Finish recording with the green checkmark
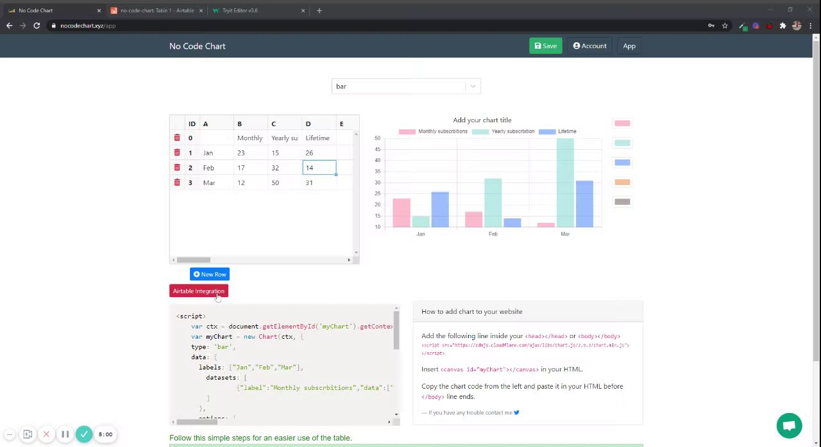This screenshot has width=821, height=447. pyautogui.click(x=84, y=434)
